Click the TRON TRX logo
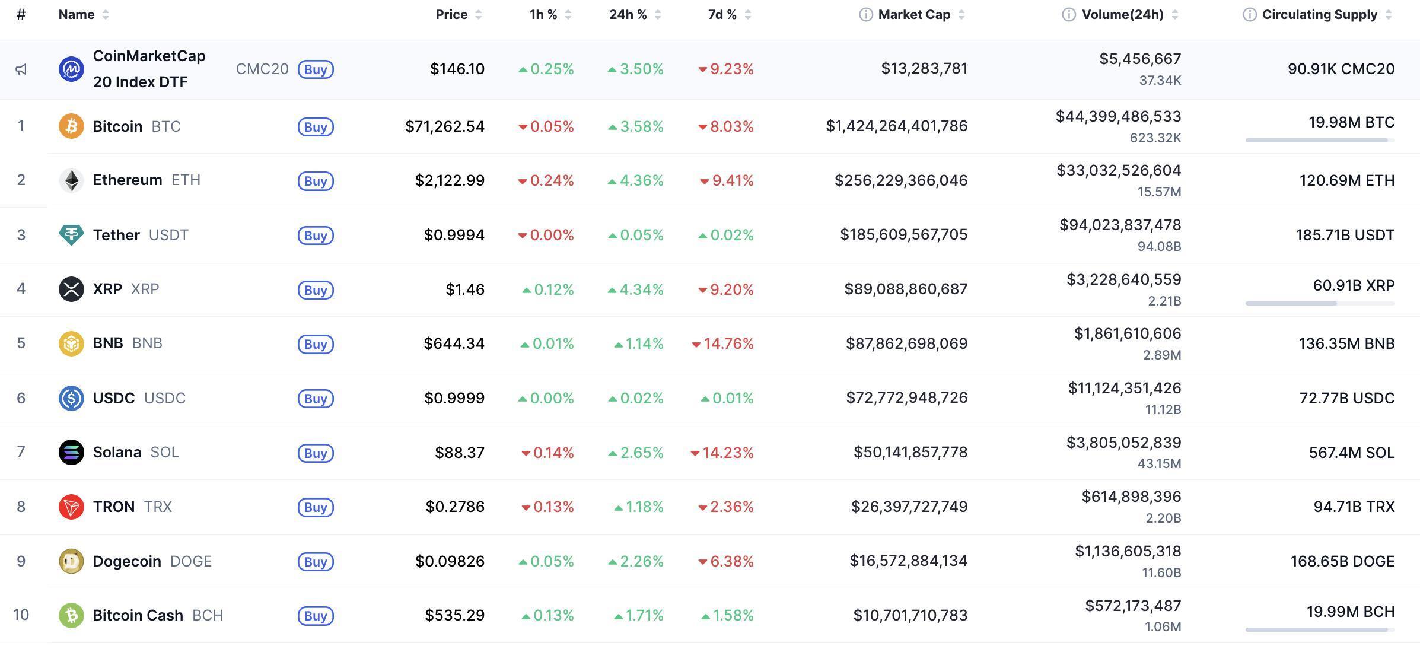This screenshot has width=1420, height=649. pyautogui.click(x=71, y=507)
